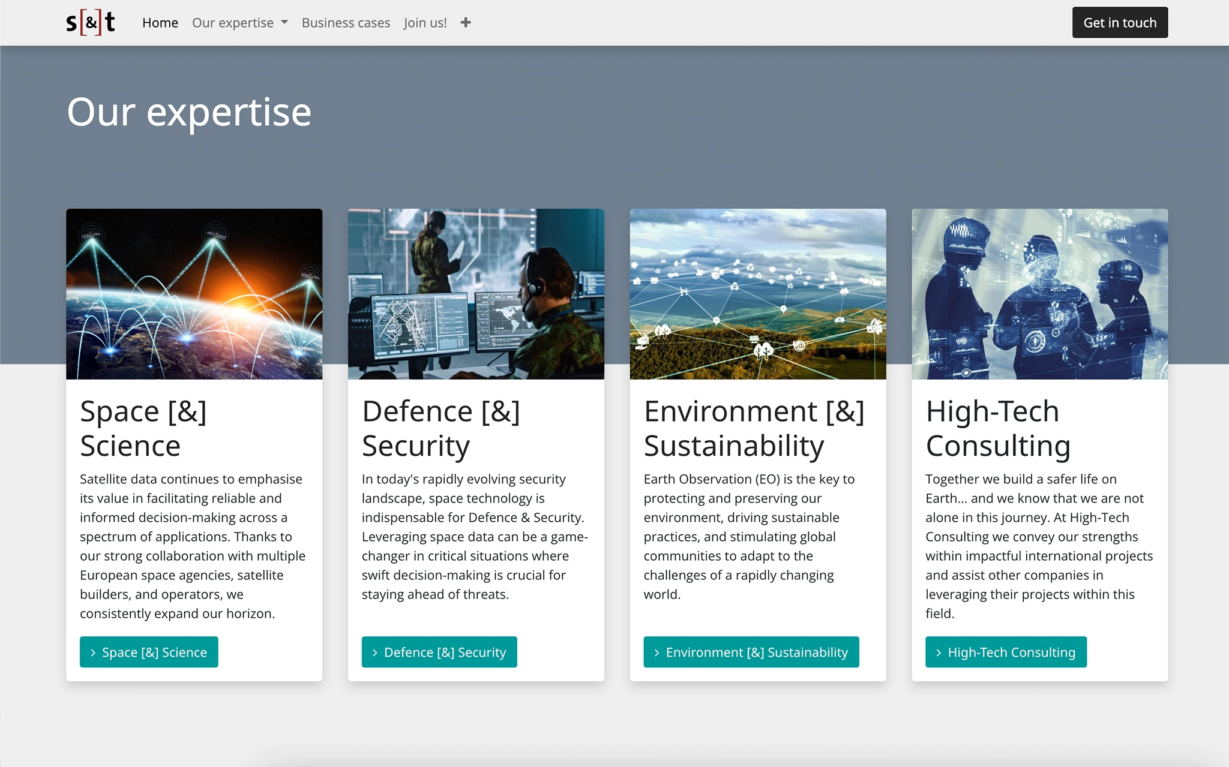Image resolution: width=1229 pixels, height=767 pixels.
Task: Go to Business cases page
Action: tap(346, 23)
